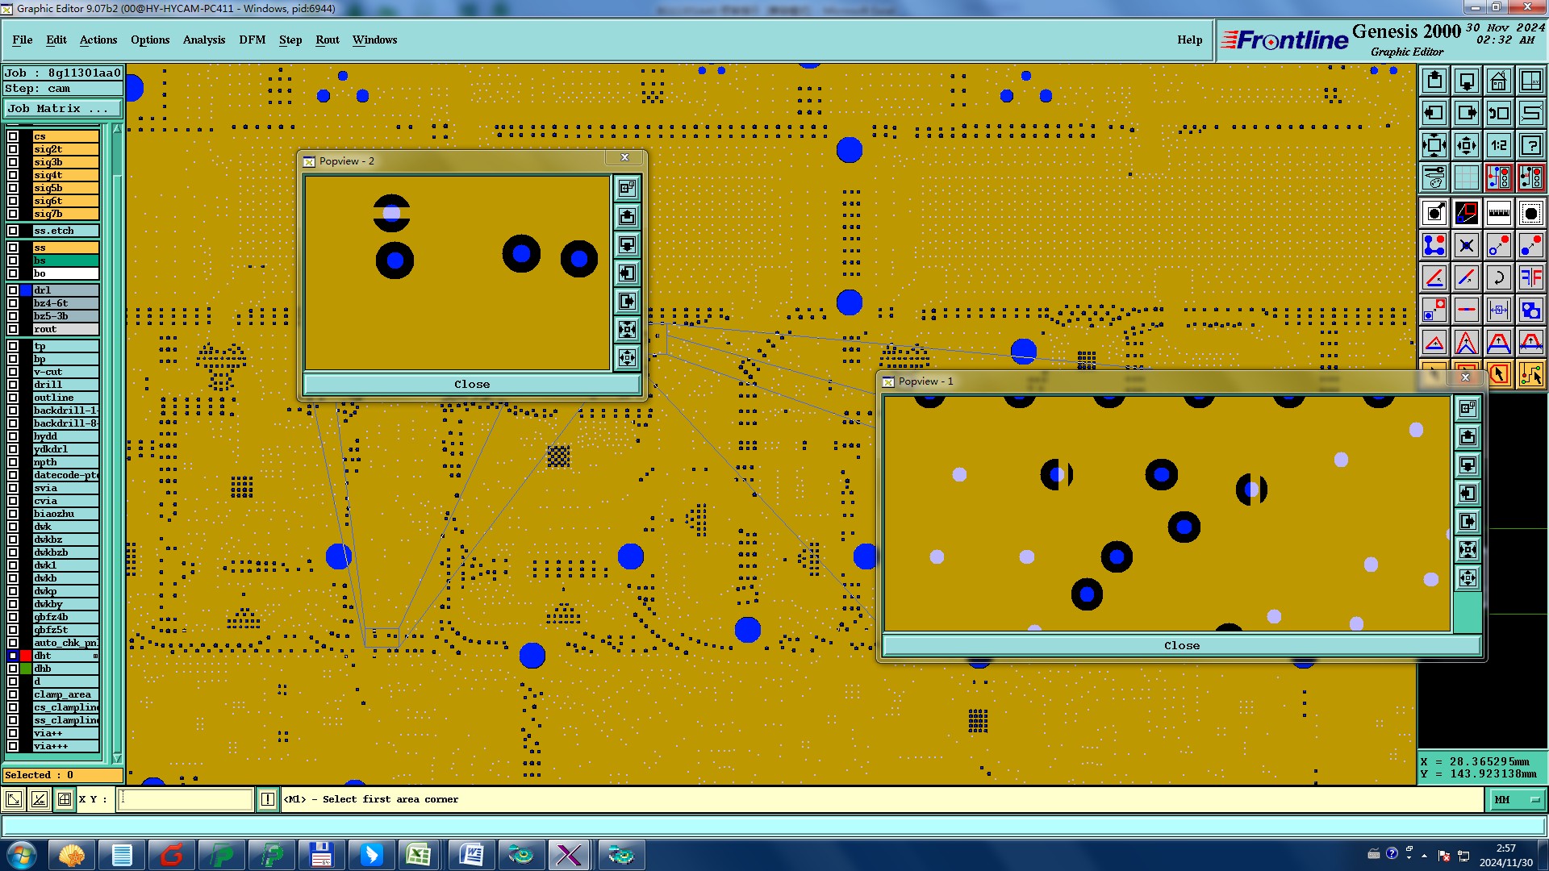
Task: Click the green dhb layer color swatch
Action: click(x=26, y=669)
